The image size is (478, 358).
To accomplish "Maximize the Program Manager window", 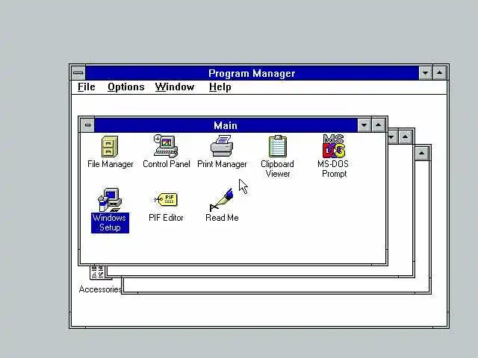I will pyautogui.click(x=439, y=73).
